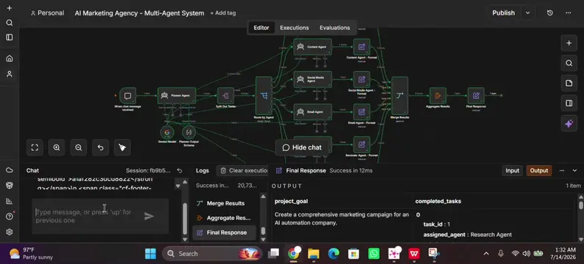The image size is (584, 264).
Task: Open settings gear in left sidebar
Action: tap(10, 232)
